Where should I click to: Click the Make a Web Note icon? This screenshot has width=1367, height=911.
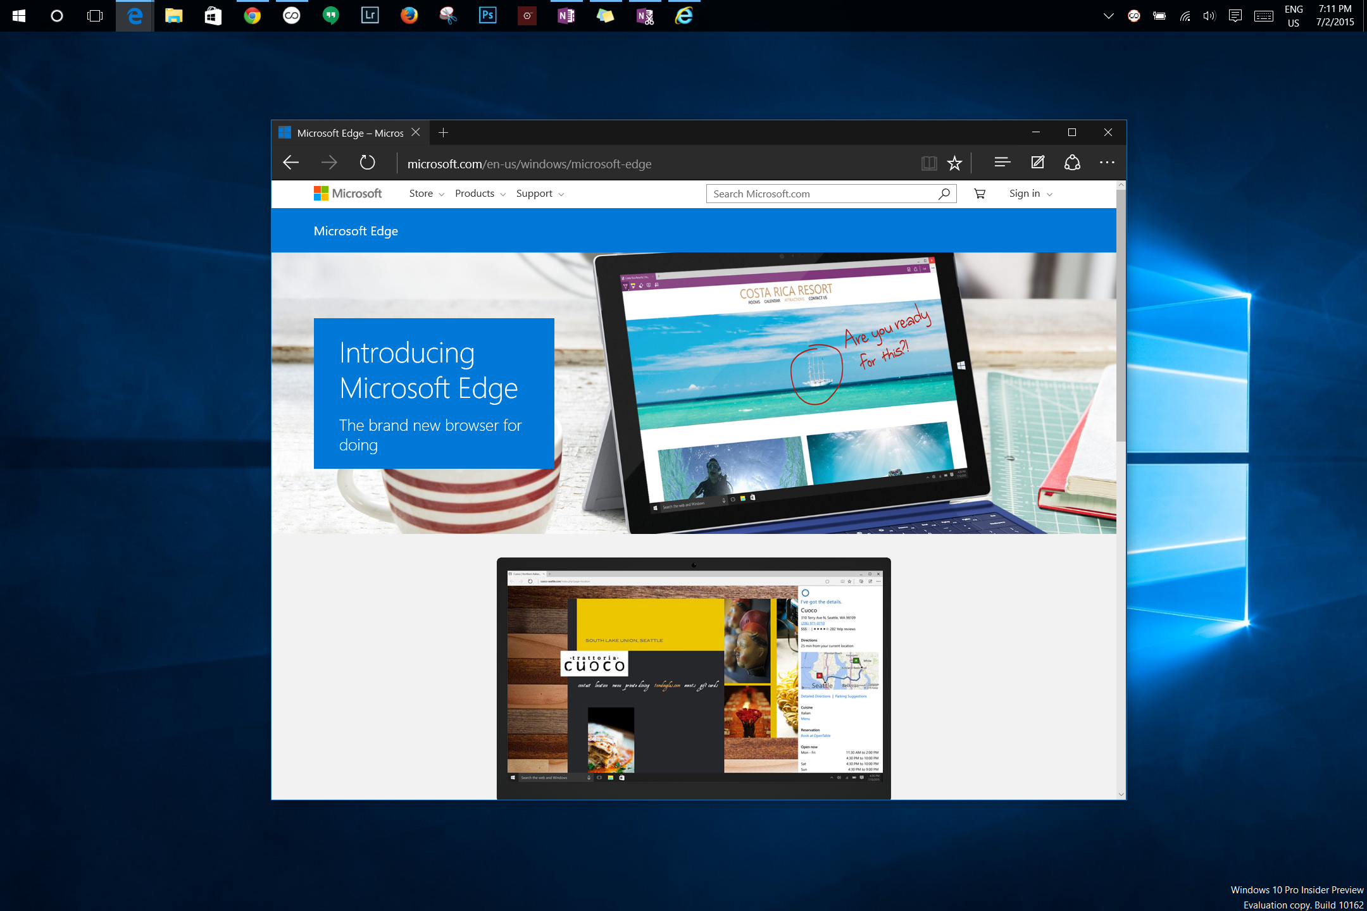(1037, 163)
